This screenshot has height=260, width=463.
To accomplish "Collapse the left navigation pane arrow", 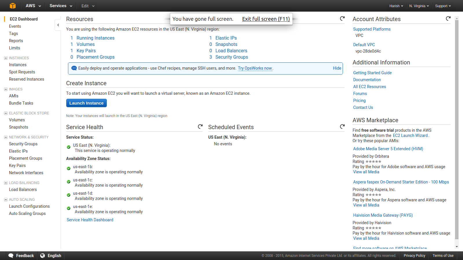I will (x=58, y=25).
